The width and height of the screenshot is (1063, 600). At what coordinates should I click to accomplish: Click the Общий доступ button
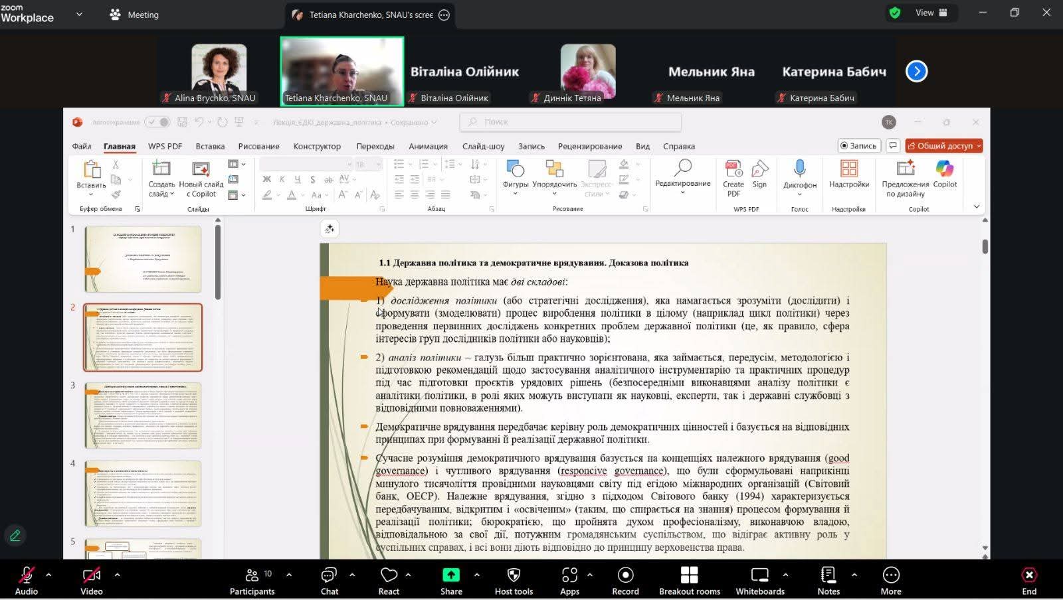943,146
